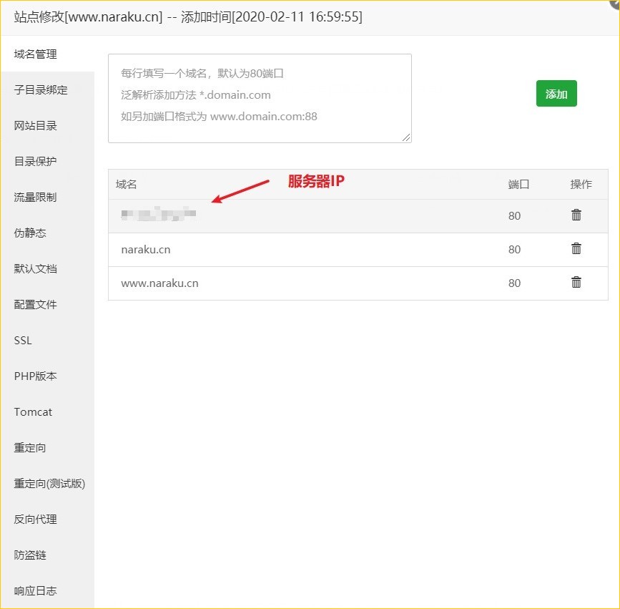Open the 重定向 tab
This screenshot has height=609, width=620.
(47, 447)
